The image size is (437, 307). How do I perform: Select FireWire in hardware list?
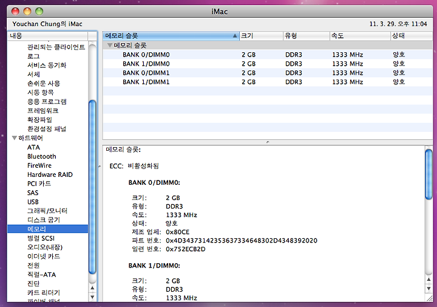[39, 165]
